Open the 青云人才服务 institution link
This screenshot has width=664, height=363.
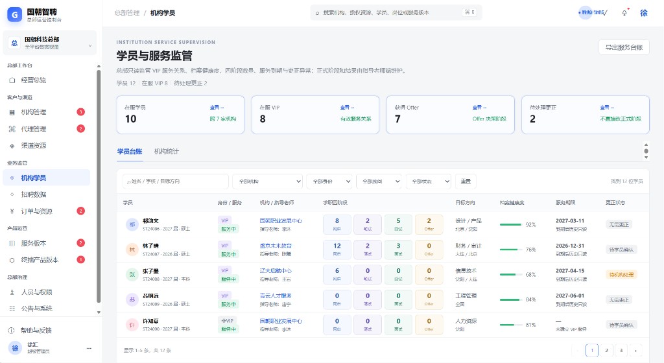pos(275,296)
